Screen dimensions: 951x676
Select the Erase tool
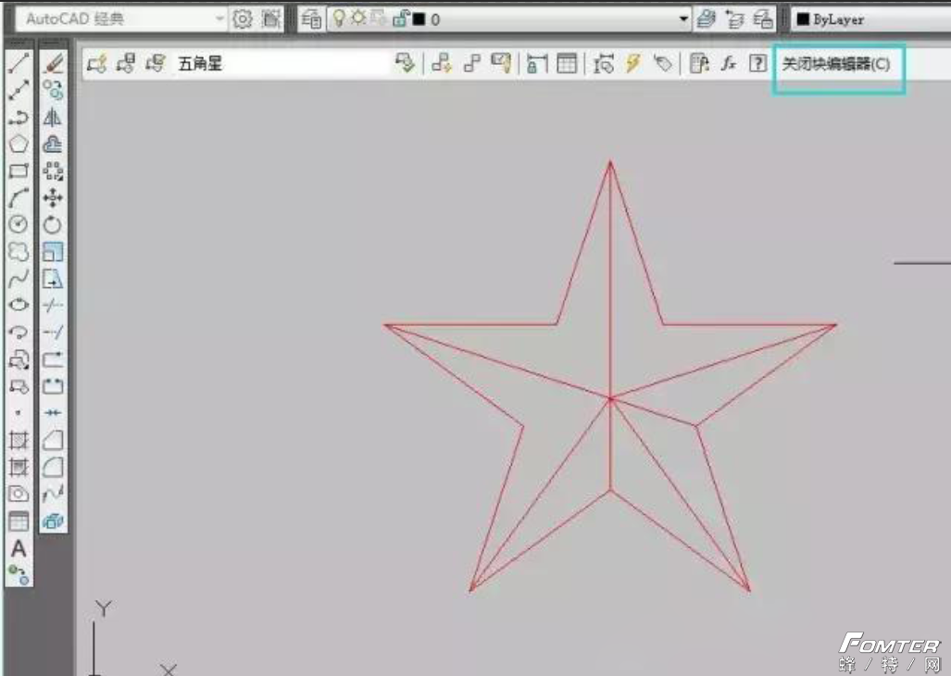[53, 63]
